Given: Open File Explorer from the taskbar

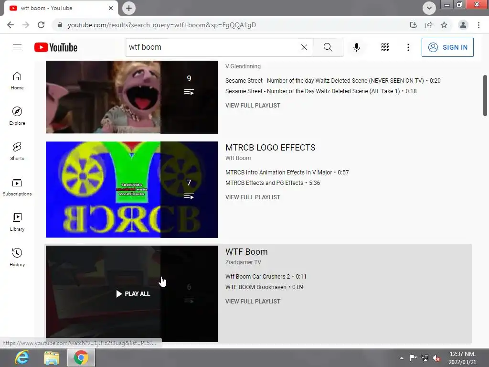Looking at the screenshot, I should [52, 357].
